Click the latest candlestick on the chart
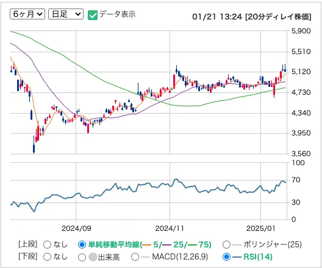This screenshot has width=322, height=268. click(285, 68)
